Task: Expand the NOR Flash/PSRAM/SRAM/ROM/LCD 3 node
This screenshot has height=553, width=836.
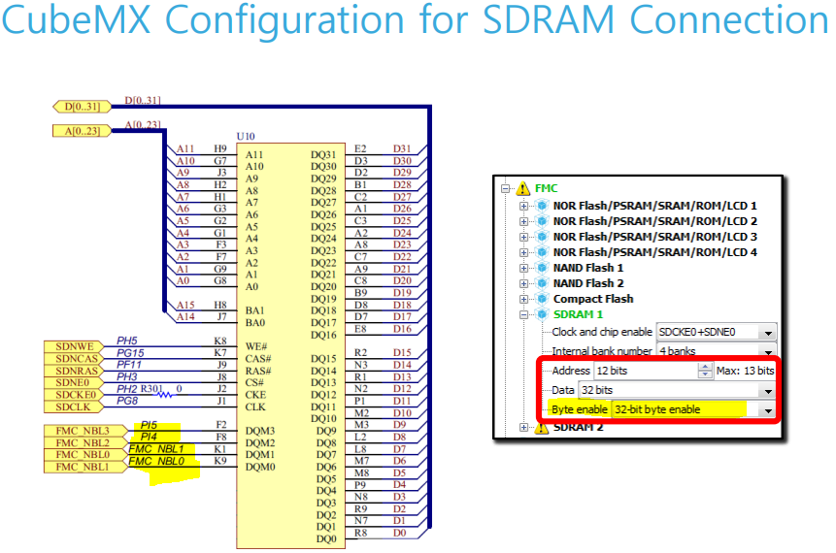Action: 523,237
